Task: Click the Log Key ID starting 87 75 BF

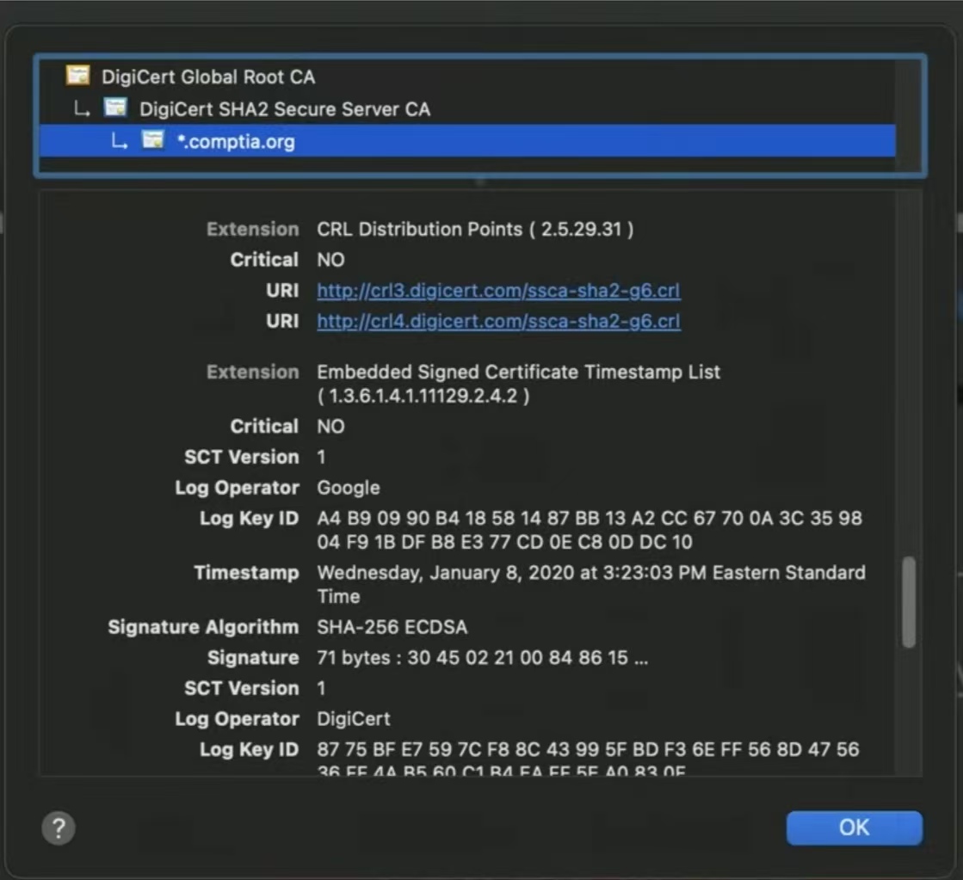Action: tap(588, 760)
